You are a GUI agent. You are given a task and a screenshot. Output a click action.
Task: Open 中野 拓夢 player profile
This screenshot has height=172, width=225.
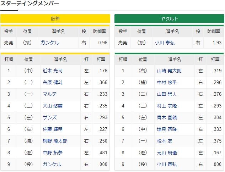point(53,152)
